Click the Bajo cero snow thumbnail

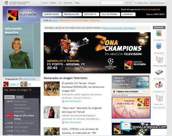pos(52,112)
